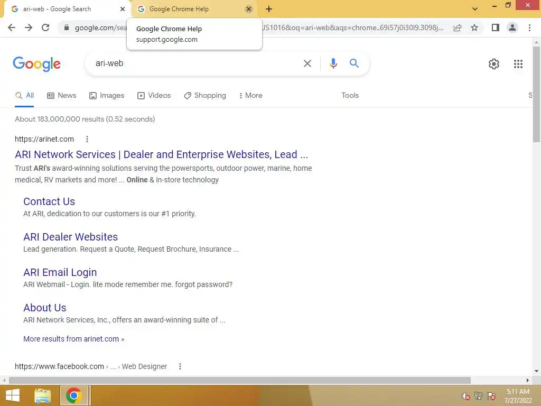Open the Google apps grid
This screenshot has height=406, width=541.
coord(518,64)
